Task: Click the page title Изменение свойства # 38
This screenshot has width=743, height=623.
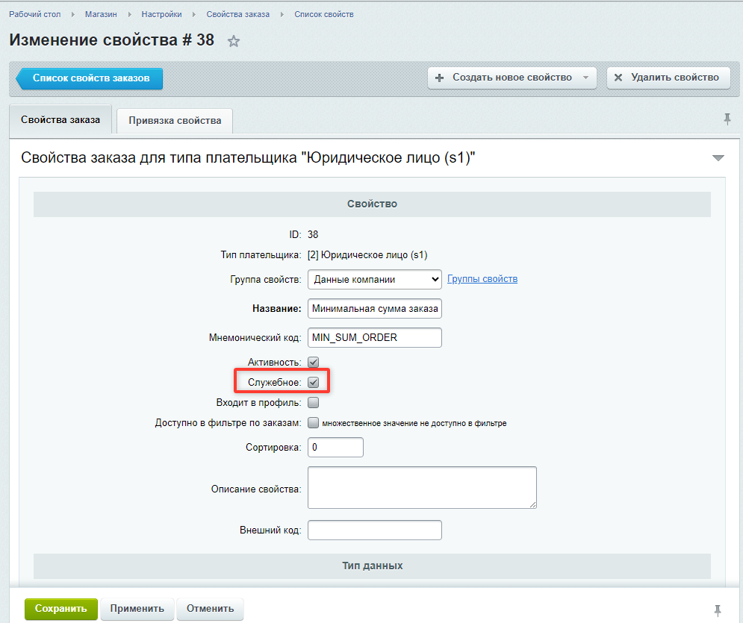Action: tap(111, 40)
